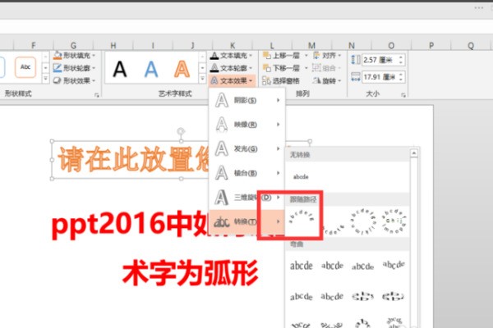Expand the 文本轮廓 dropdown arrow

(251, 68)
